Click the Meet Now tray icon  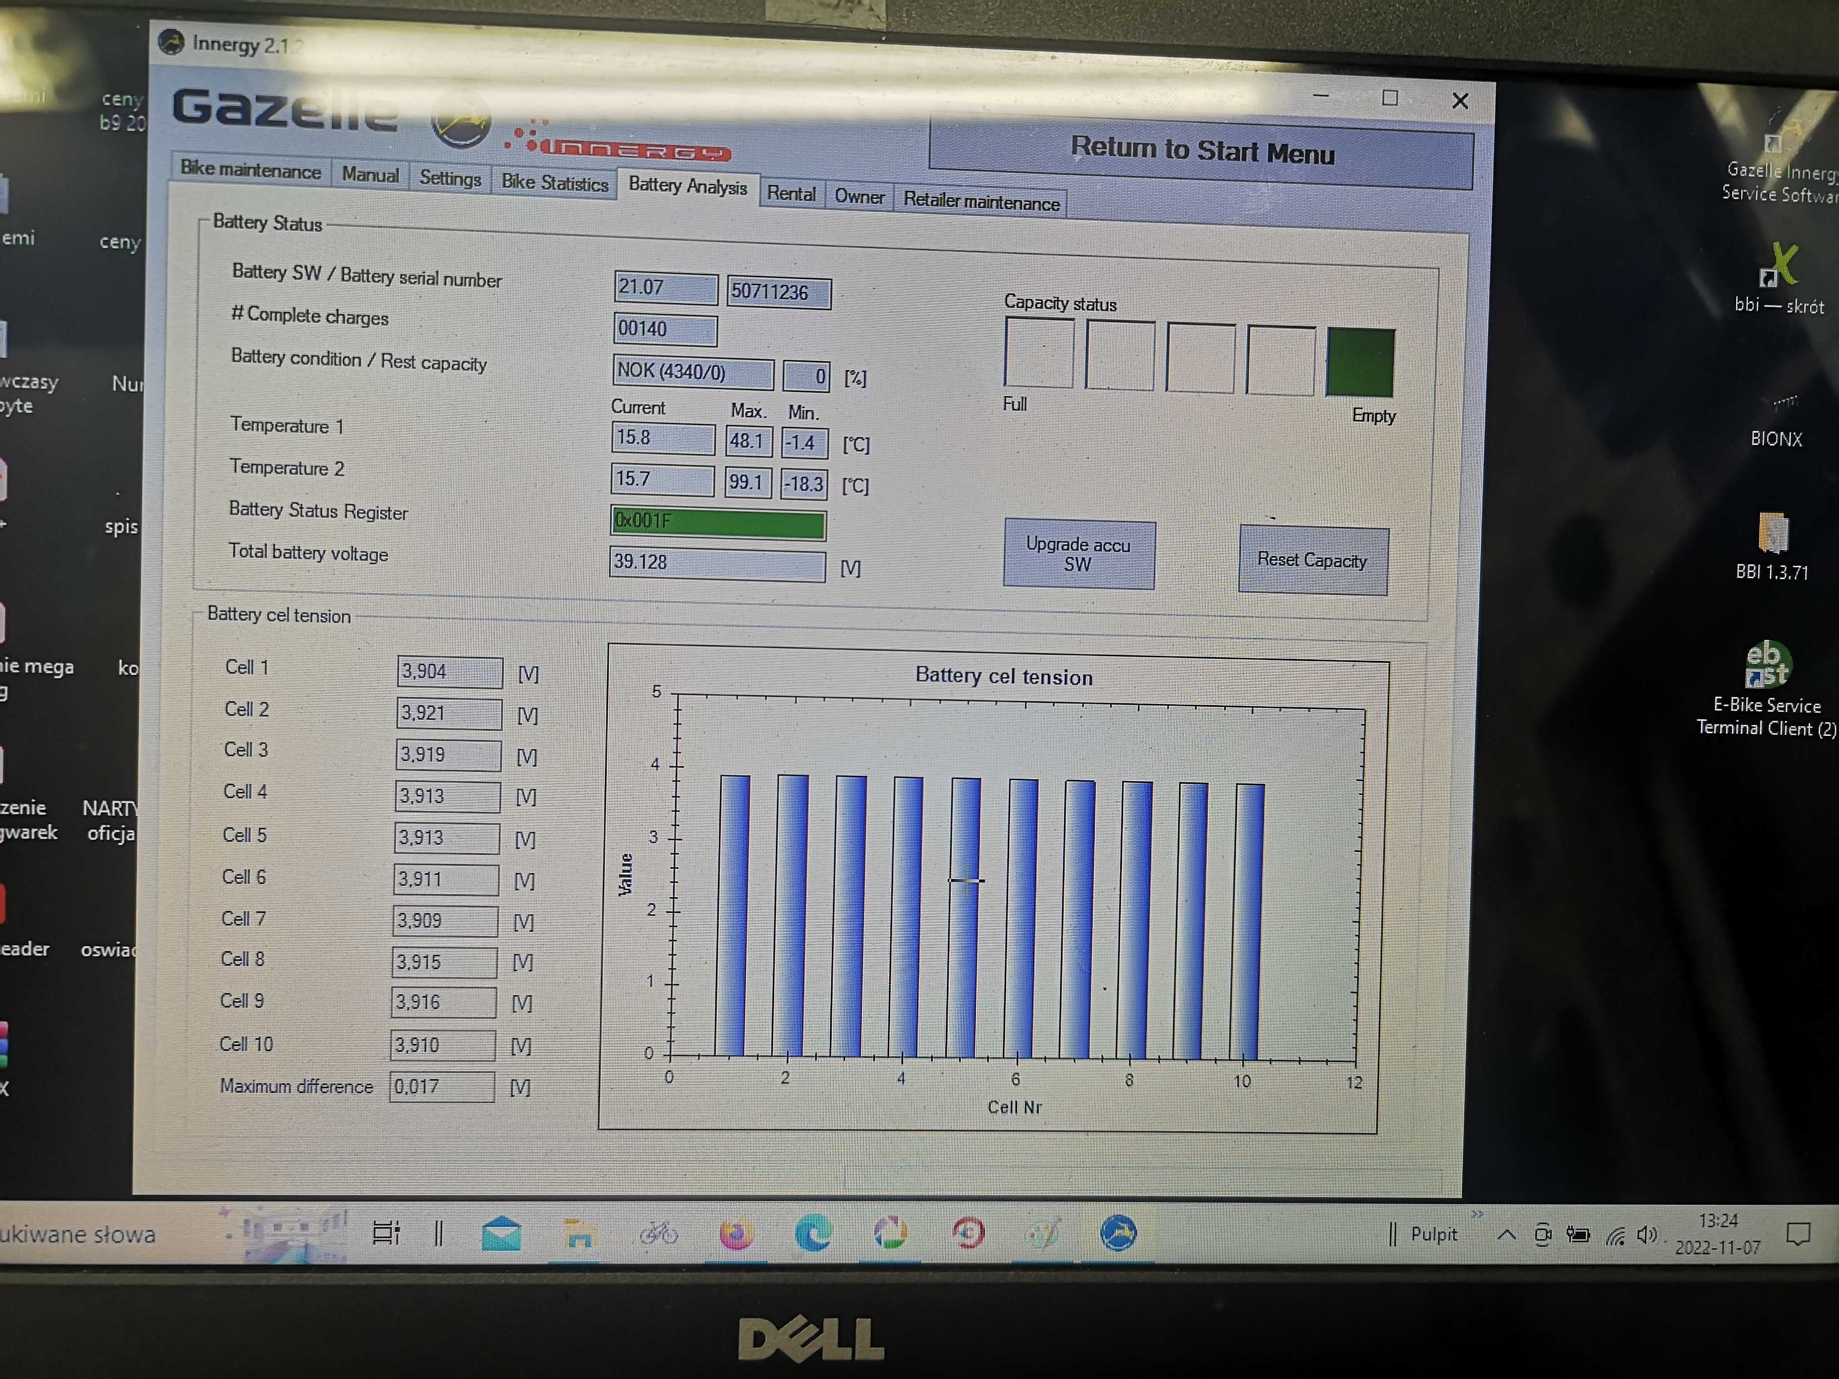click(x=1542, y=1235)
